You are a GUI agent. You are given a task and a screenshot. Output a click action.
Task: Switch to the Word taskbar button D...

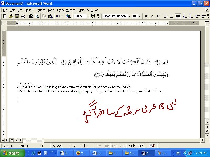point(146,153)
